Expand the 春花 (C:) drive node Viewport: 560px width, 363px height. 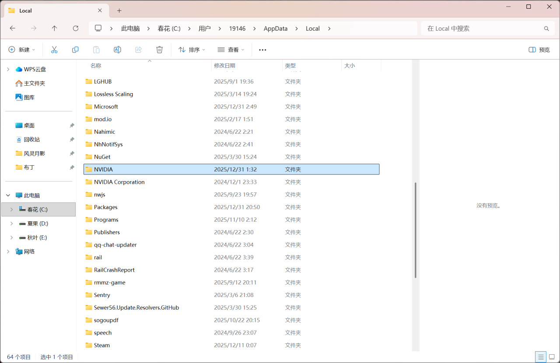(11, 209)
